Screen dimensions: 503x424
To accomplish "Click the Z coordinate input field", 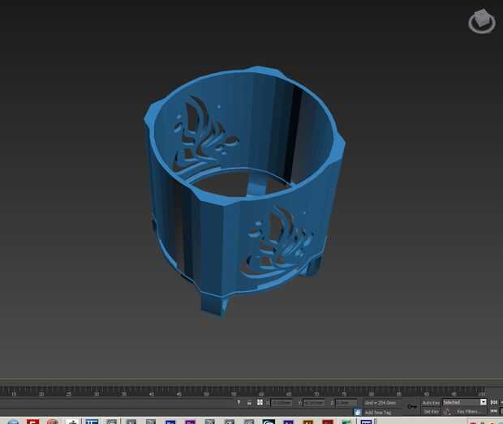I will point(346,403).
